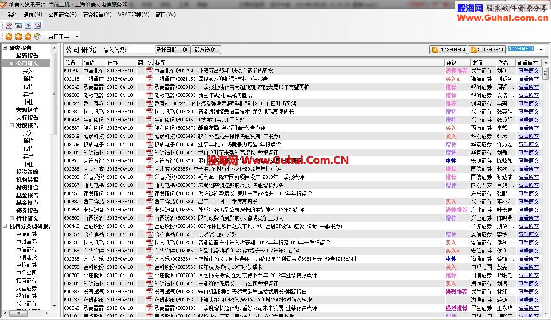The width and height of the screenshot is (551, 320).
Task: Select 大行报告 in the left tree
Action: click(x=27, y=118)
